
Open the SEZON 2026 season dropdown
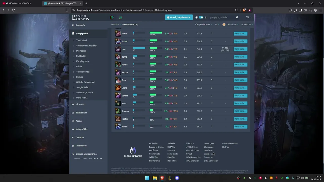click(247, 25)
